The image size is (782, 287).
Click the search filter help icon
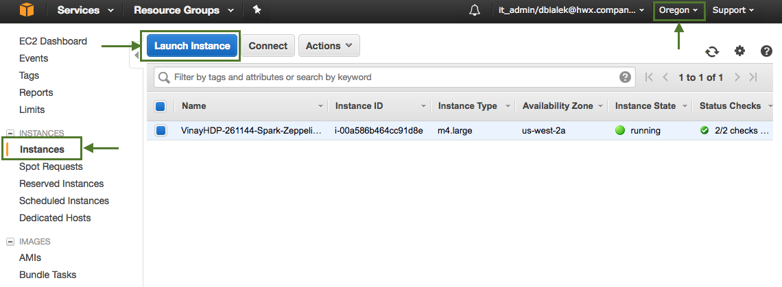(625, 77)
